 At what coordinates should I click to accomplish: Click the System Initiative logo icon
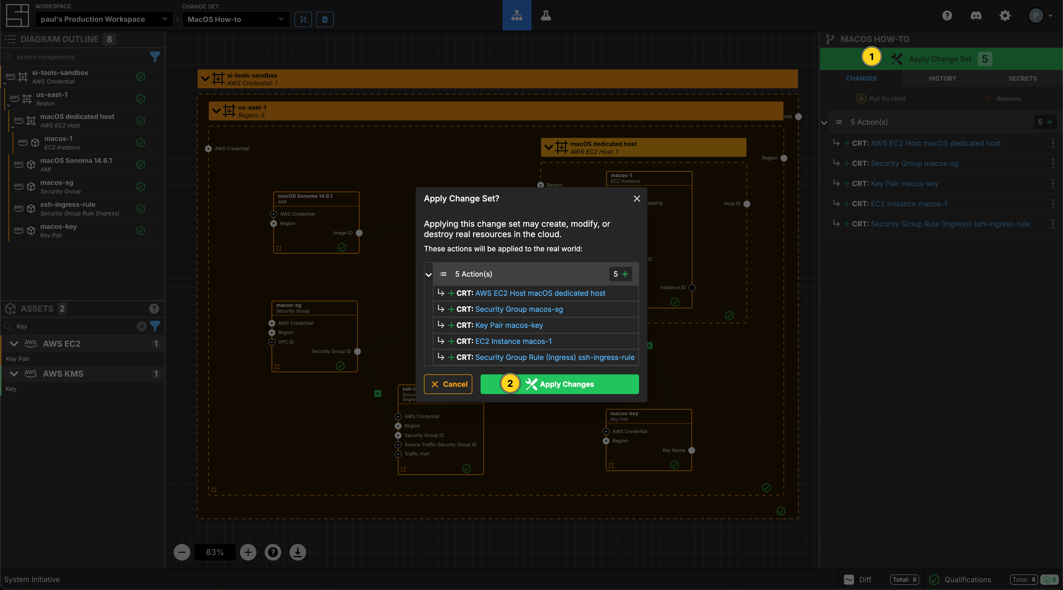point(17,15)
